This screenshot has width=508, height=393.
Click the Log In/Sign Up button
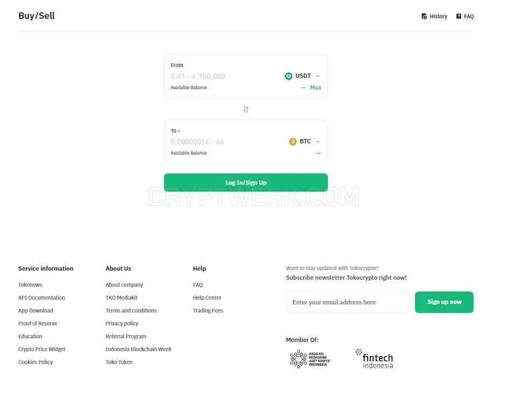pyautogui.click(x=246, y=183)
